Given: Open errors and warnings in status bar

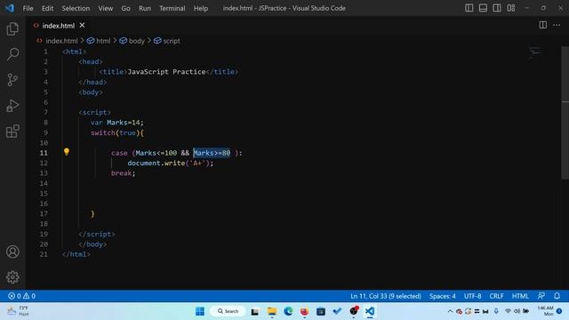Looking at the screenshot, I should 21,296.
